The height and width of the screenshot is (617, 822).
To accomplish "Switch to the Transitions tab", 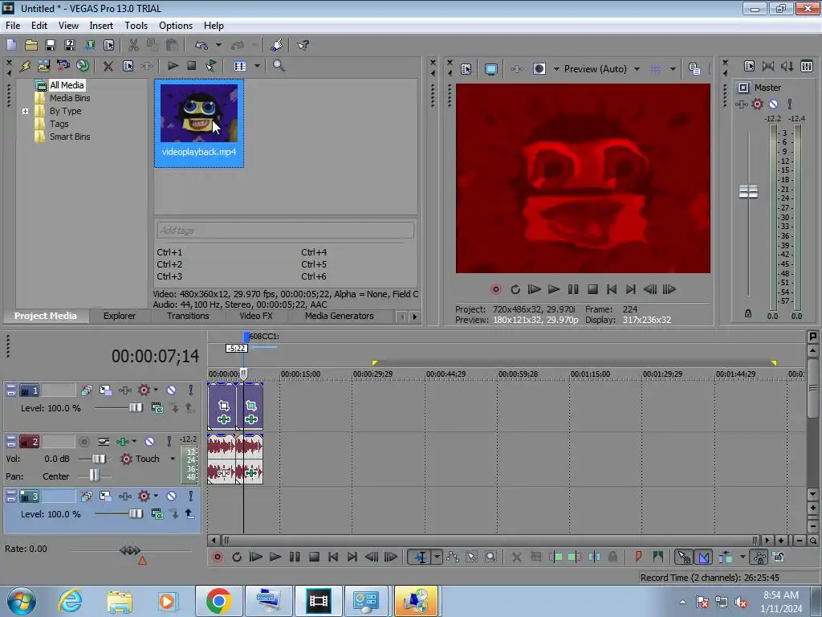I will (x=188, y=316).
